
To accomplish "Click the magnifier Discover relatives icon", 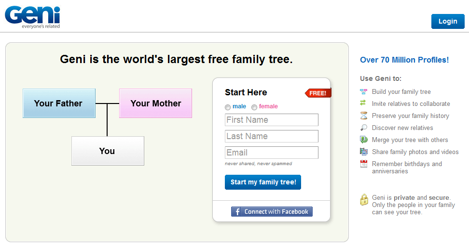I will (364, 128).
